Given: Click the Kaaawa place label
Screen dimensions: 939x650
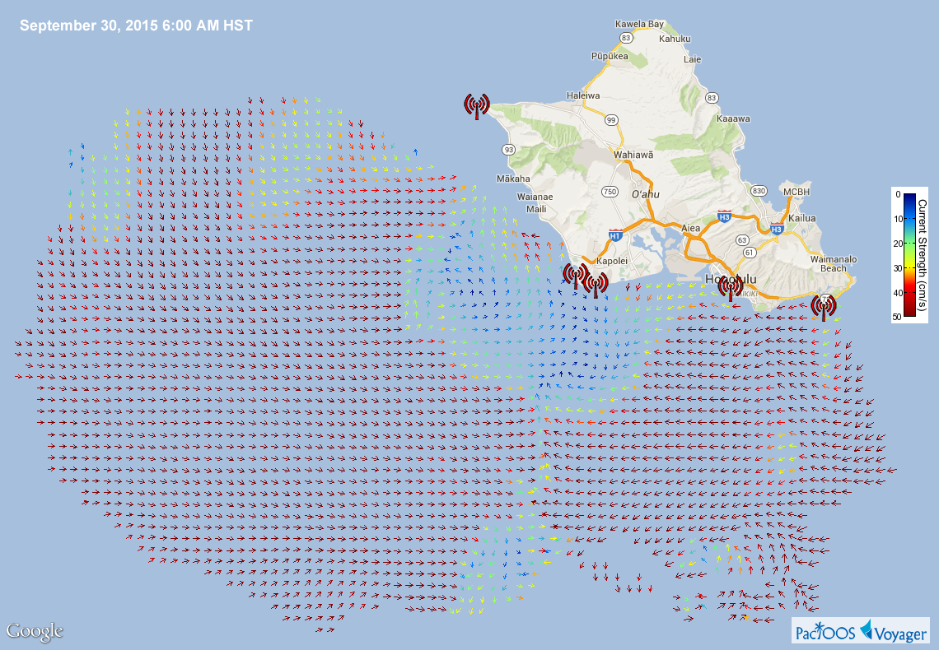Looking at the screenshot, I should point(734,118).
